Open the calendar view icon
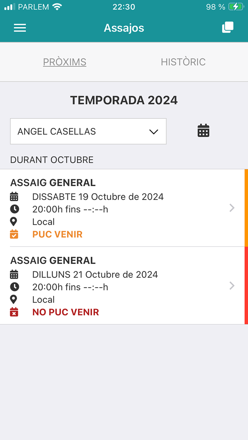Screen dimensions: 248x440 pos(203,131)
